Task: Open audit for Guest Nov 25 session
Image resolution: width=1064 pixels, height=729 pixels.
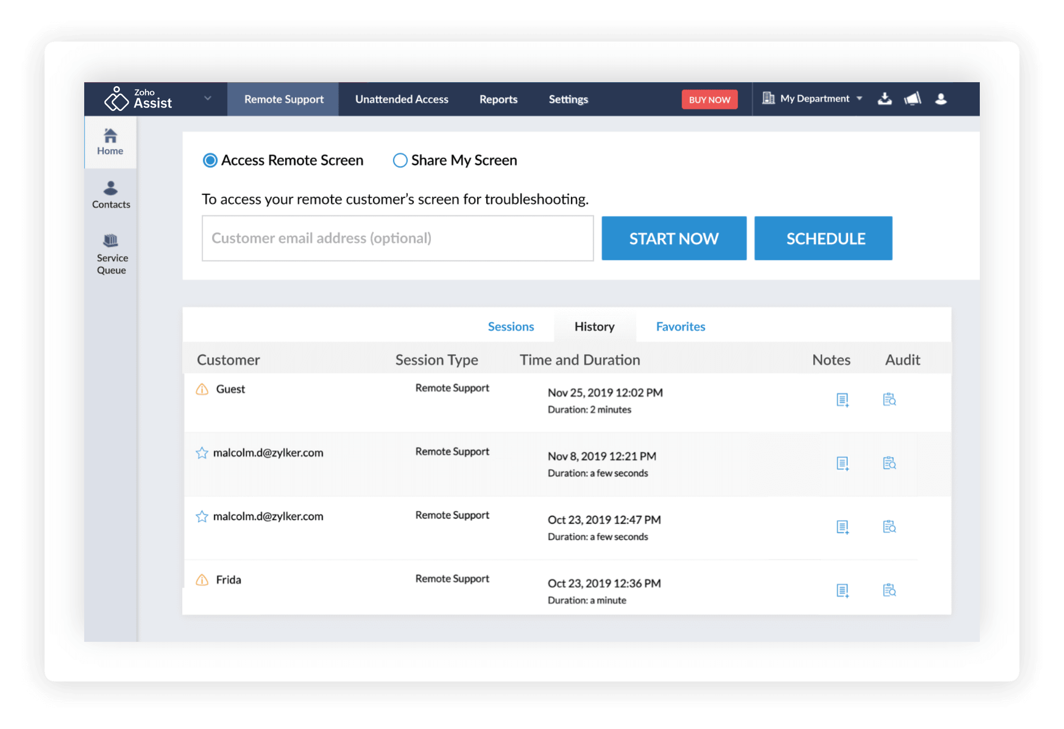Action: tap(890, 399)
